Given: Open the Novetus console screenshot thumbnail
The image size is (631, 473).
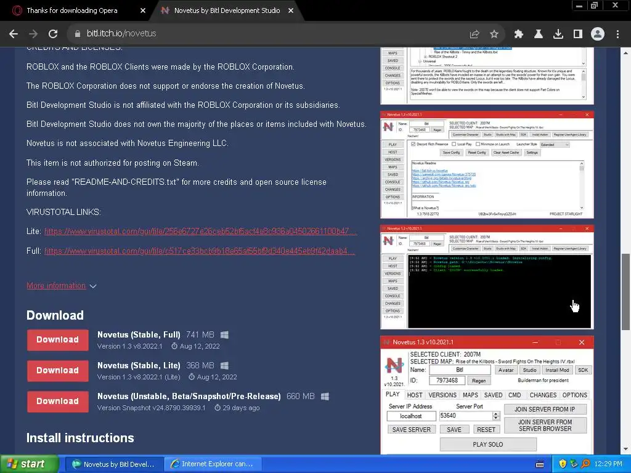Looking at the screenshot, I should pyautogui.click(x=487, y=277).
